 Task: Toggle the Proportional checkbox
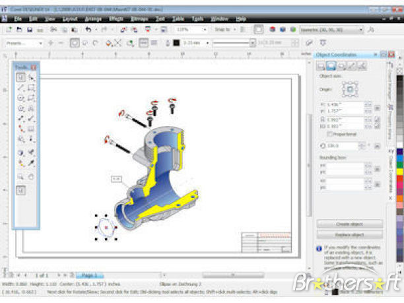pyautogui.click(x=331, y=134)
